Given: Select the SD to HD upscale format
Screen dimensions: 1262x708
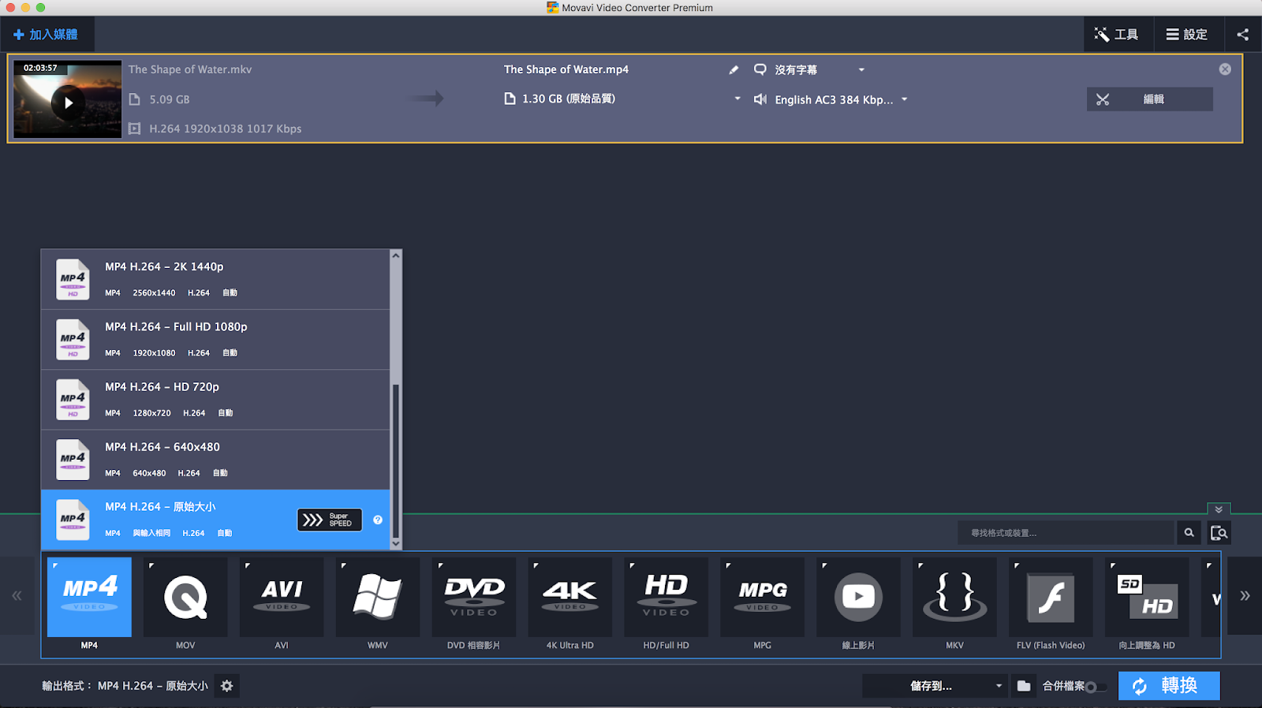Looking at the screenshot, I should 1148,597.
